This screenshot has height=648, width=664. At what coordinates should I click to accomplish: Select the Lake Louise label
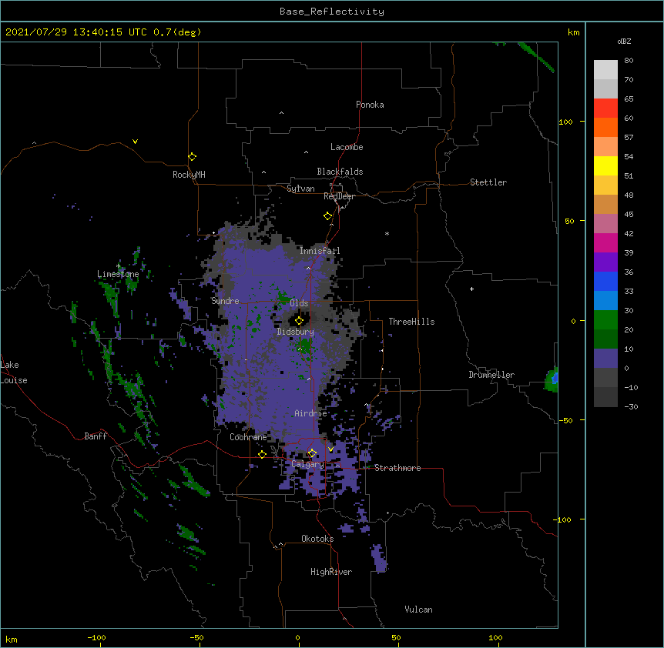[14, 372]
